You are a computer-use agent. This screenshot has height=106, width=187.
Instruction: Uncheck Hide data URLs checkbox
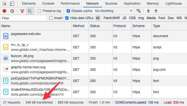pyautogui.click(x=67, y=18)
